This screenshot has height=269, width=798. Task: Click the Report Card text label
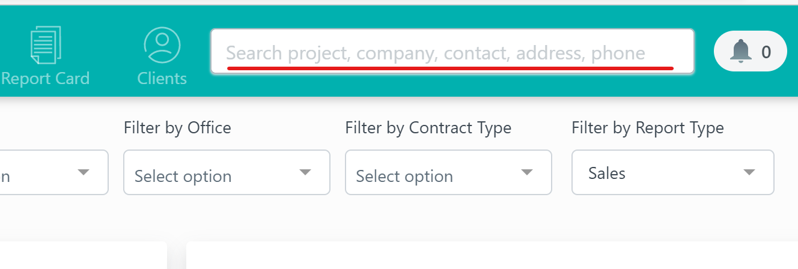[45, 78]
